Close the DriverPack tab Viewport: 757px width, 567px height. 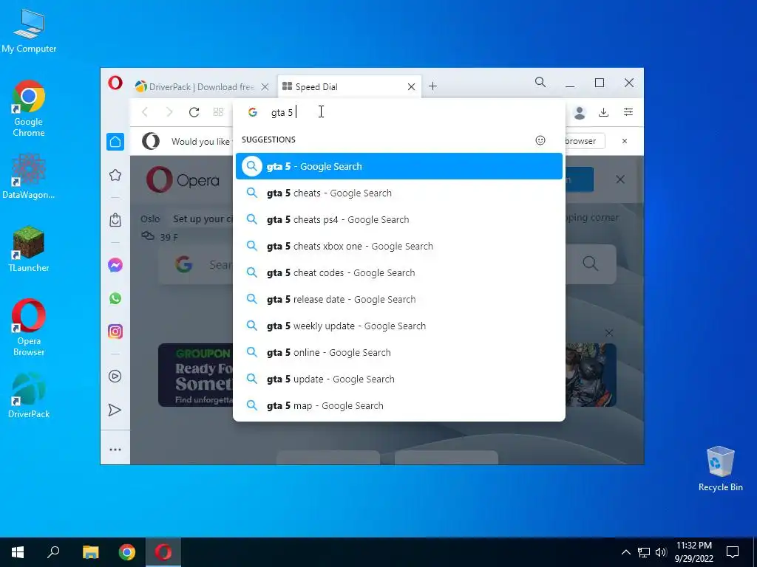pos(265,87)
